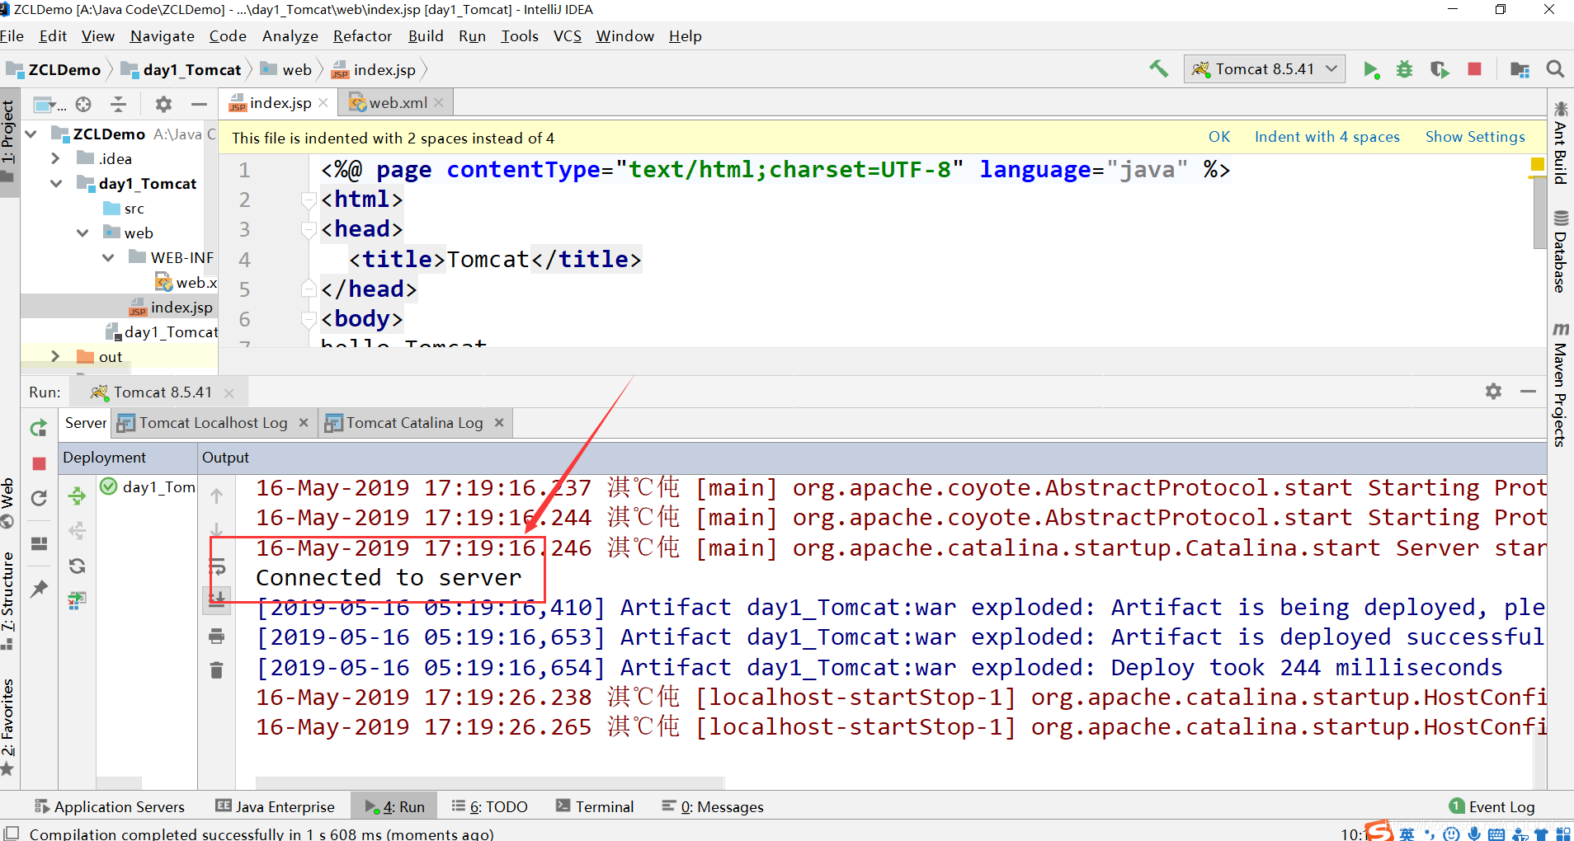Close the Tomcat Catalina Log tab
Screen dimensions: 1574x841
pos(499,422)
